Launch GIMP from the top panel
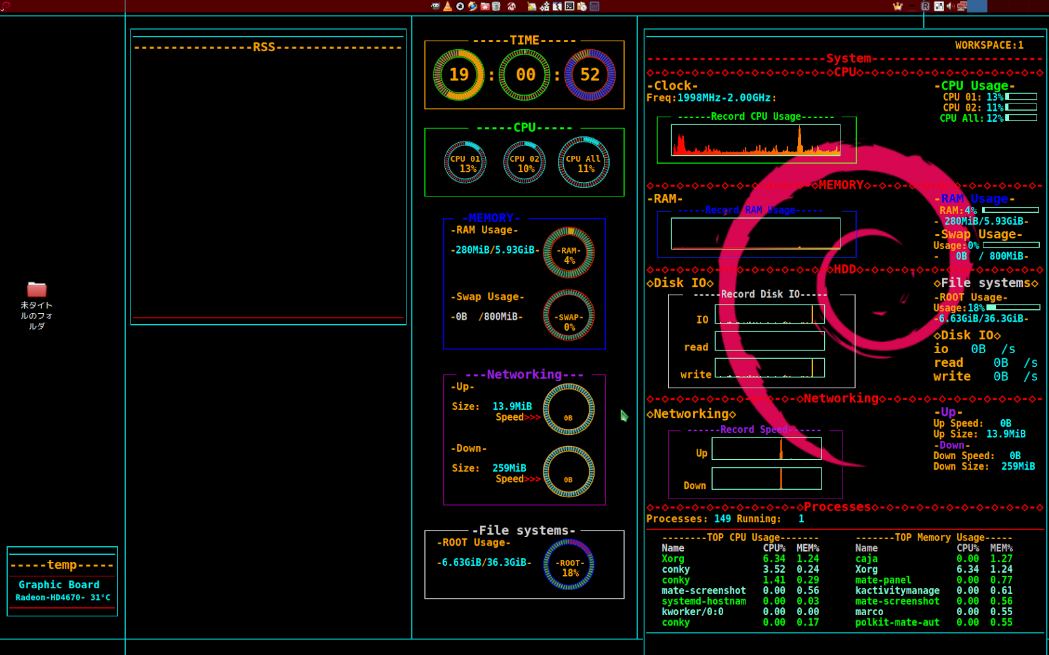Screen dimensions: 1049x655 [x=435, y=5]
